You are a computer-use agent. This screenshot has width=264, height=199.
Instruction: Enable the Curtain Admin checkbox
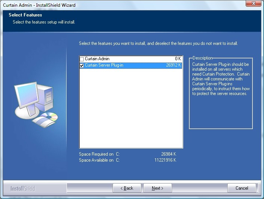click(82, 59)
